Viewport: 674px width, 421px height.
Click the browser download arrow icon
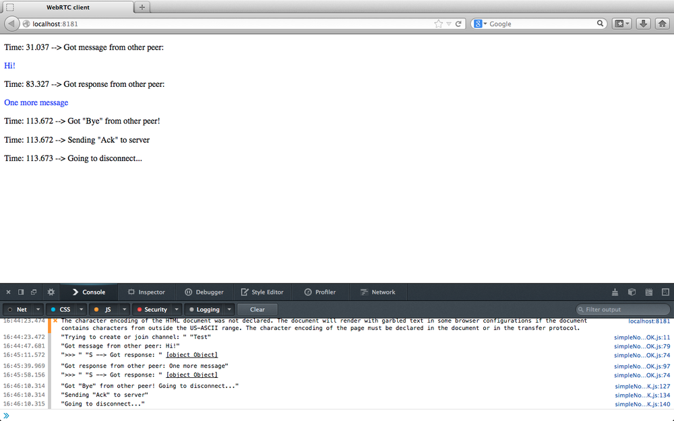(643, 23)
